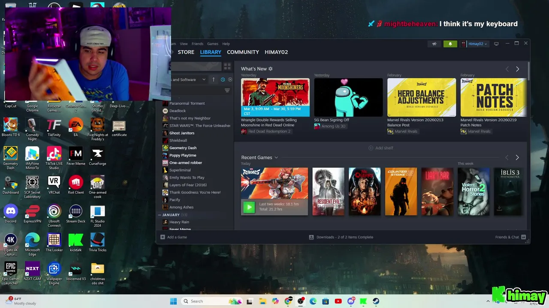Open the HIMAY02 profile tab
The width and height of the screenshot is (549, 308).
(x=276, y=52)
